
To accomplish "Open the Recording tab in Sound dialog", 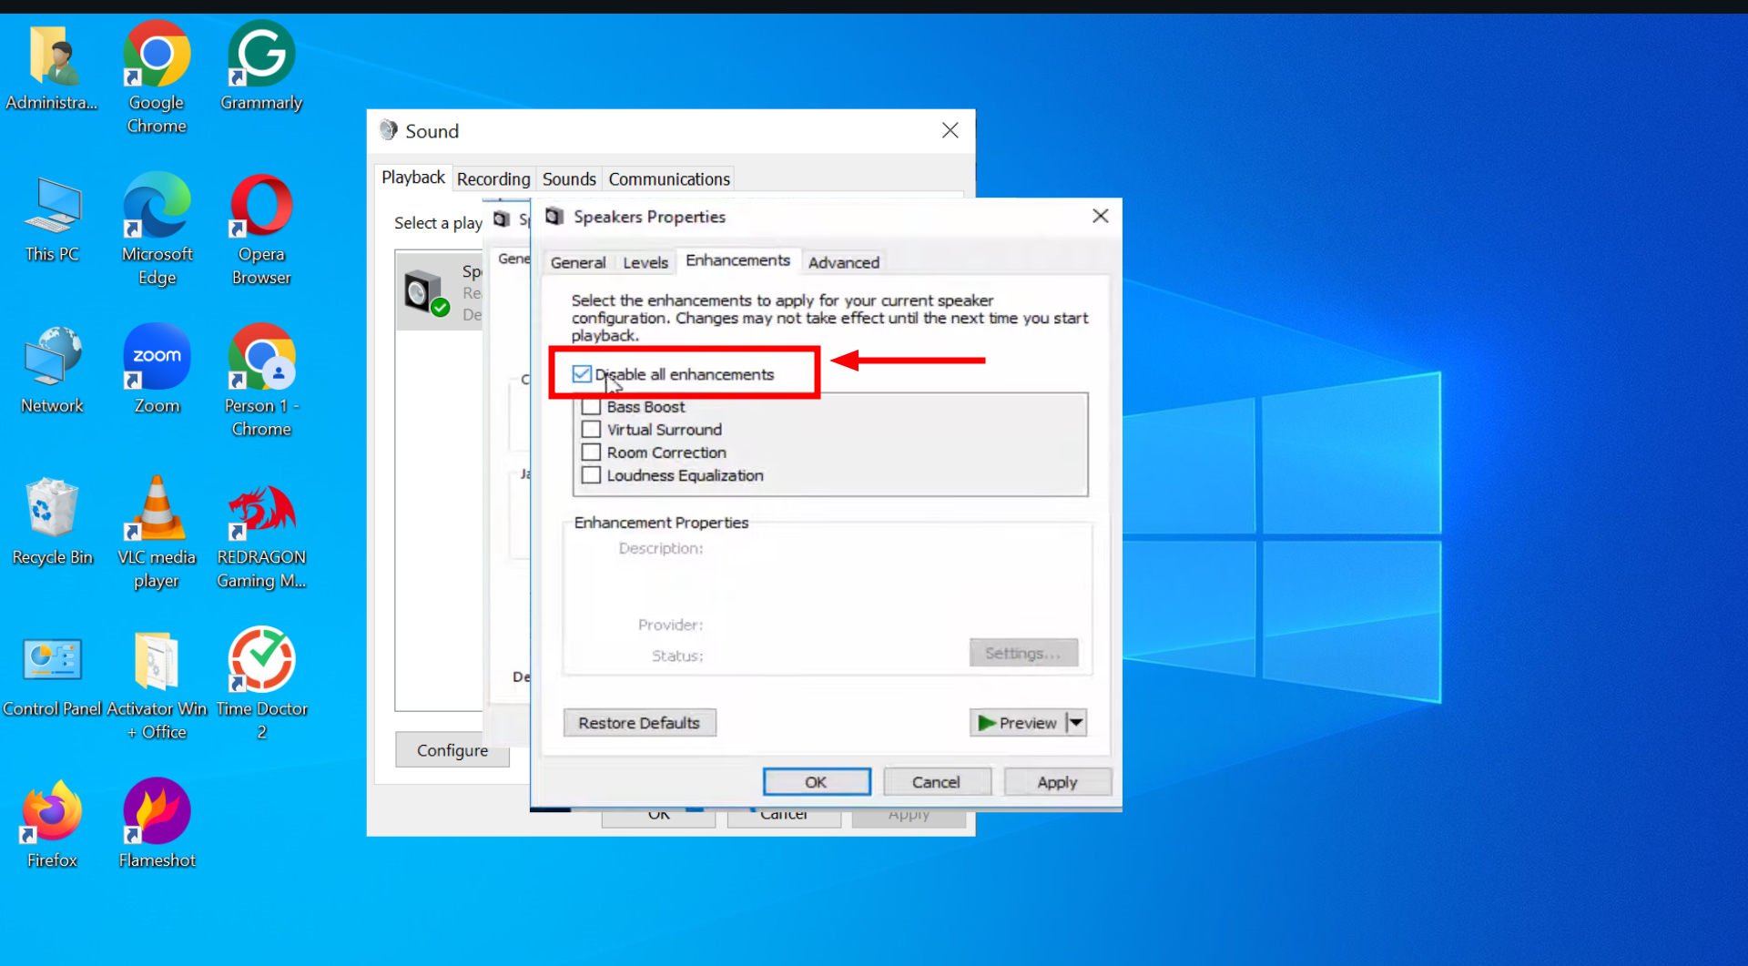I will click(493, 178).
